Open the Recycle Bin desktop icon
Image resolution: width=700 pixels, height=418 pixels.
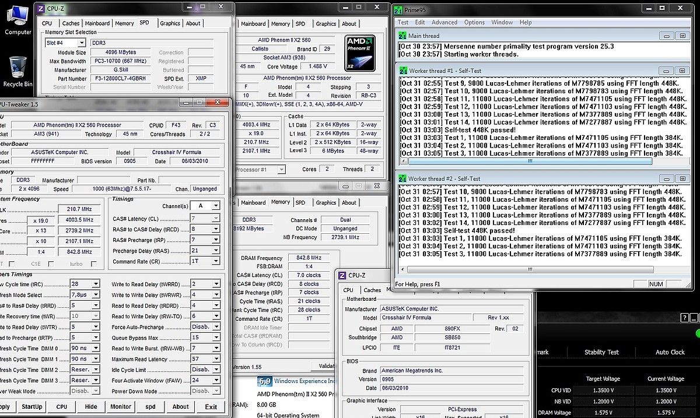(x=17, y=72)
